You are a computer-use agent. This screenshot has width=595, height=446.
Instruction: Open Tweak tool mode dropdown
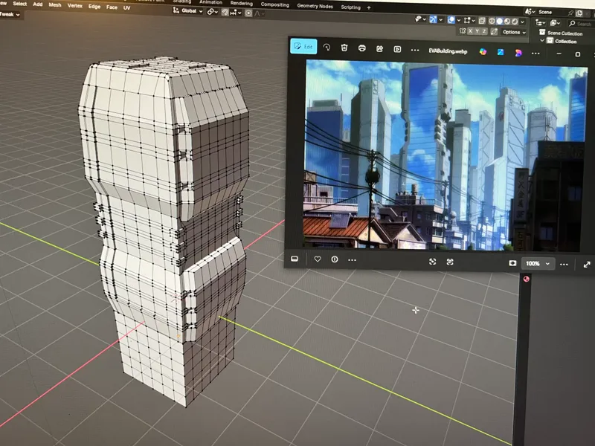(10, 14)
